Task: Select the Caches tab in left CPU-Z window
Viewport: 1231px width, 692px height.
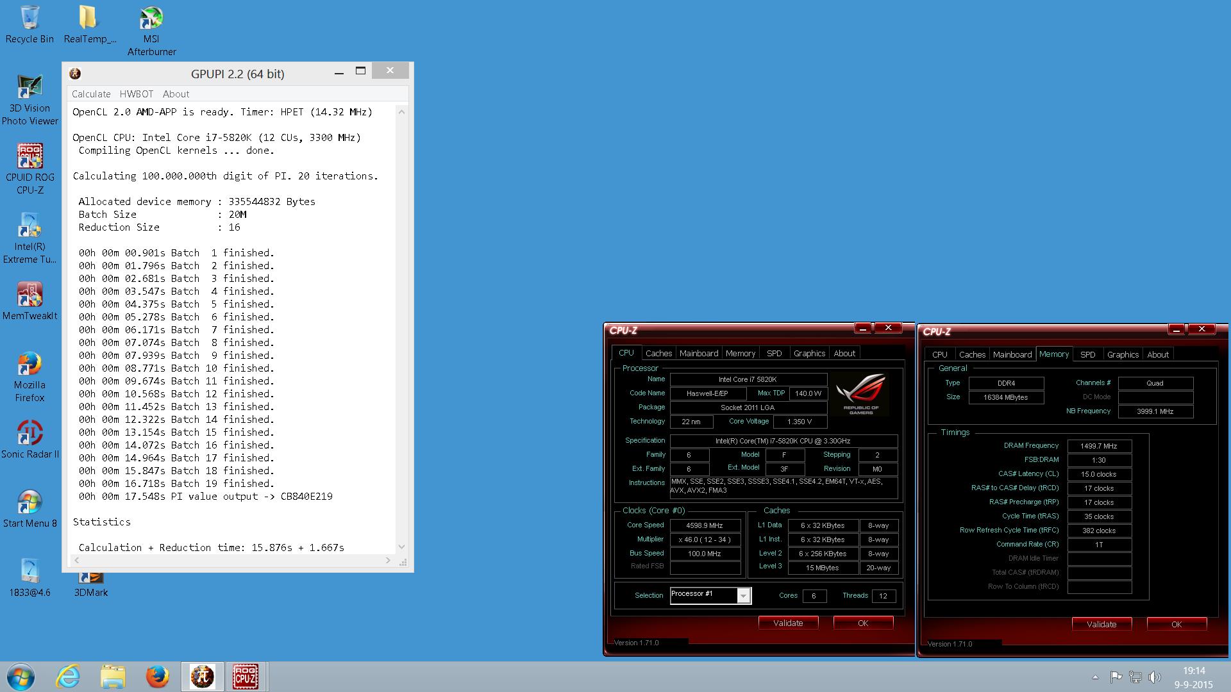Action: 658,353
